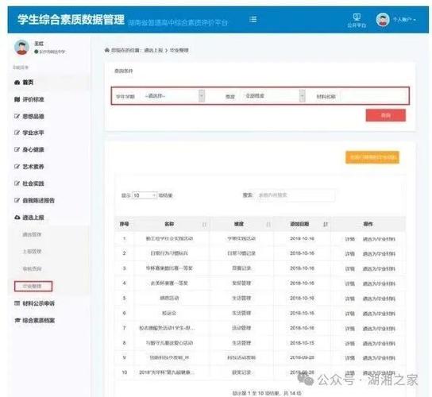Viewport: 432px width, 397px height.
Task: Expand the 遴选上报 sidebar menu
Action: click(x=33, y=218)
